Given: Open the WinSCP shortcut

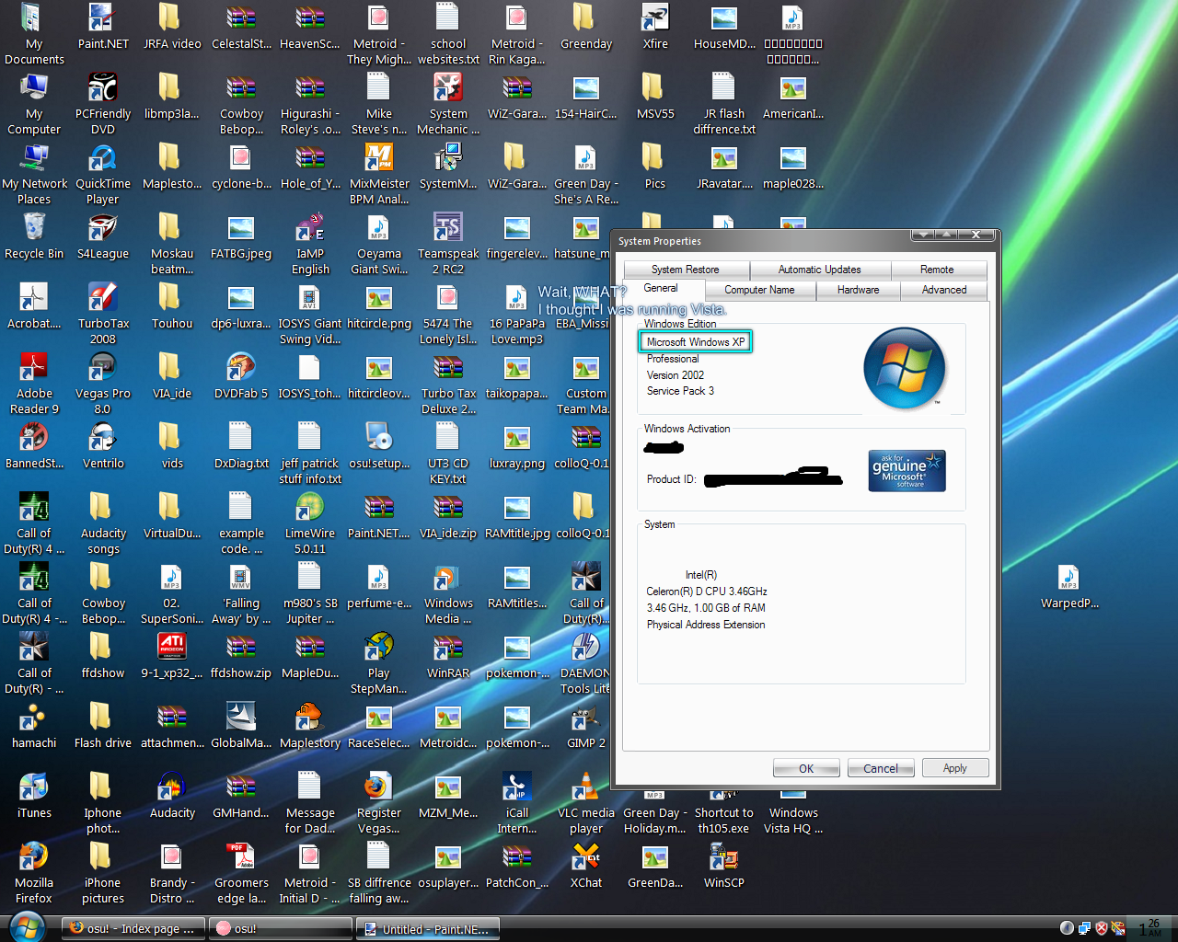Looking at the screenshot, I should coord(724,866).
